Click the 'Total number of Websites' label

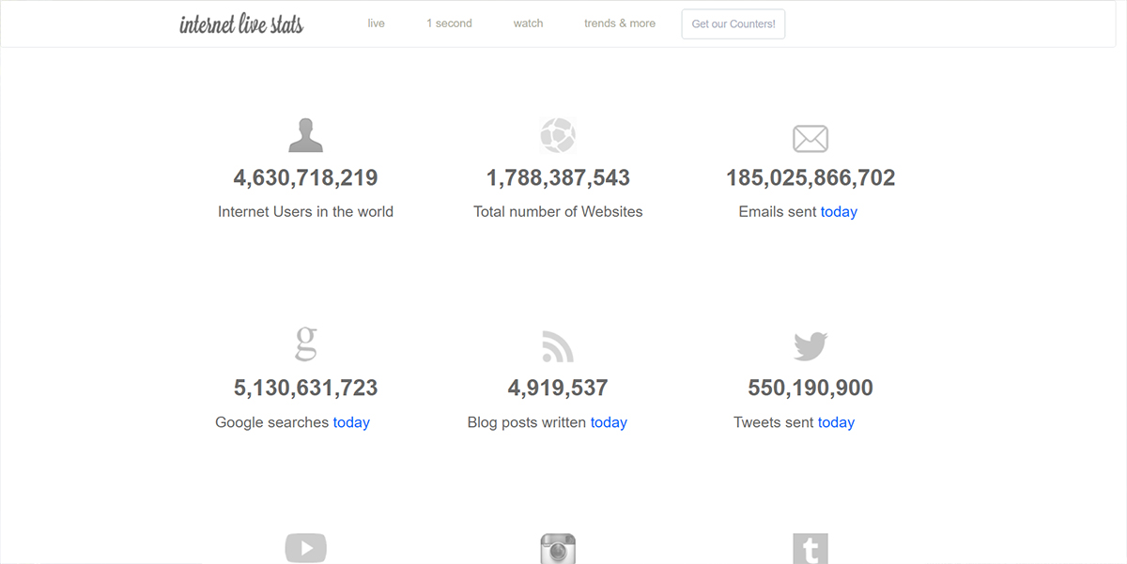558,212
